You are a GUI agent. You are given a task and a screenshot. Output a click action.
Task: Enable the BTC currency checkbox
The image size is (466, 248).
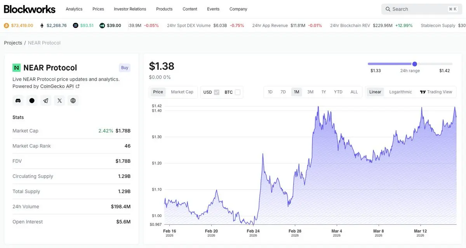coord(238,92)
